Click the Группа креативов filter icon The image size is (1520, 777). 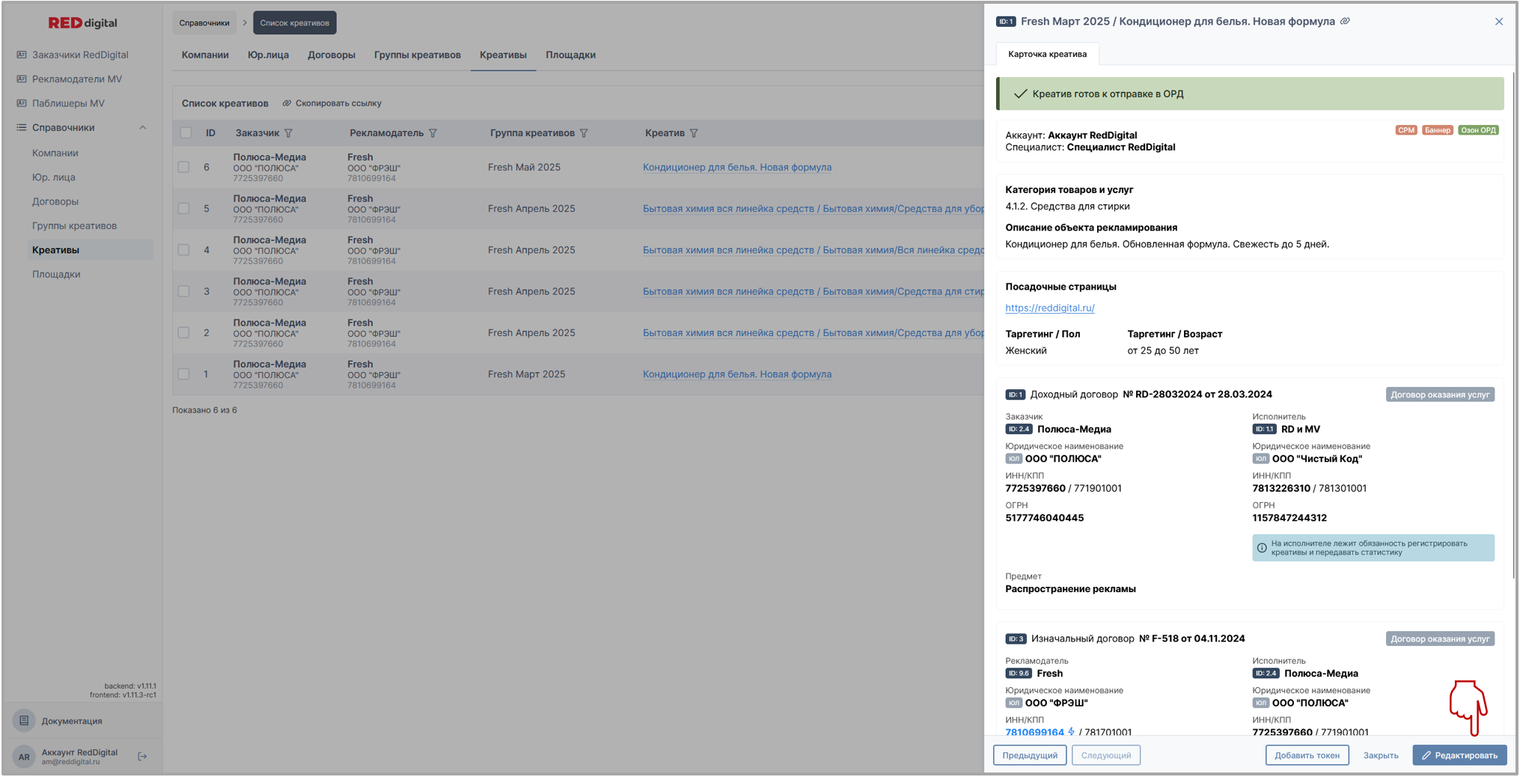click(584, 133)
